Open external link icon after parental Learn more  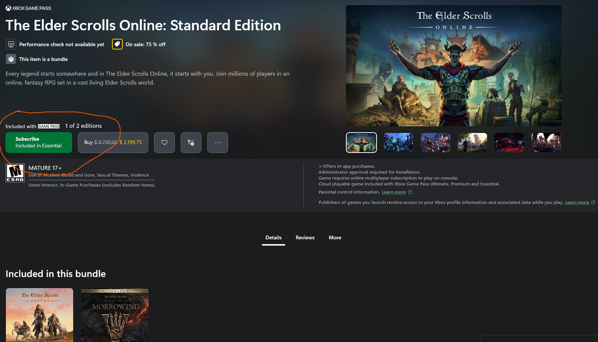point(410,192)
